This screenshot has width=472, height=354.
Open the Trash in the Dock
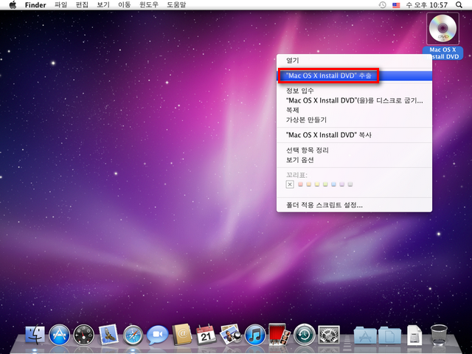[439, 335]
